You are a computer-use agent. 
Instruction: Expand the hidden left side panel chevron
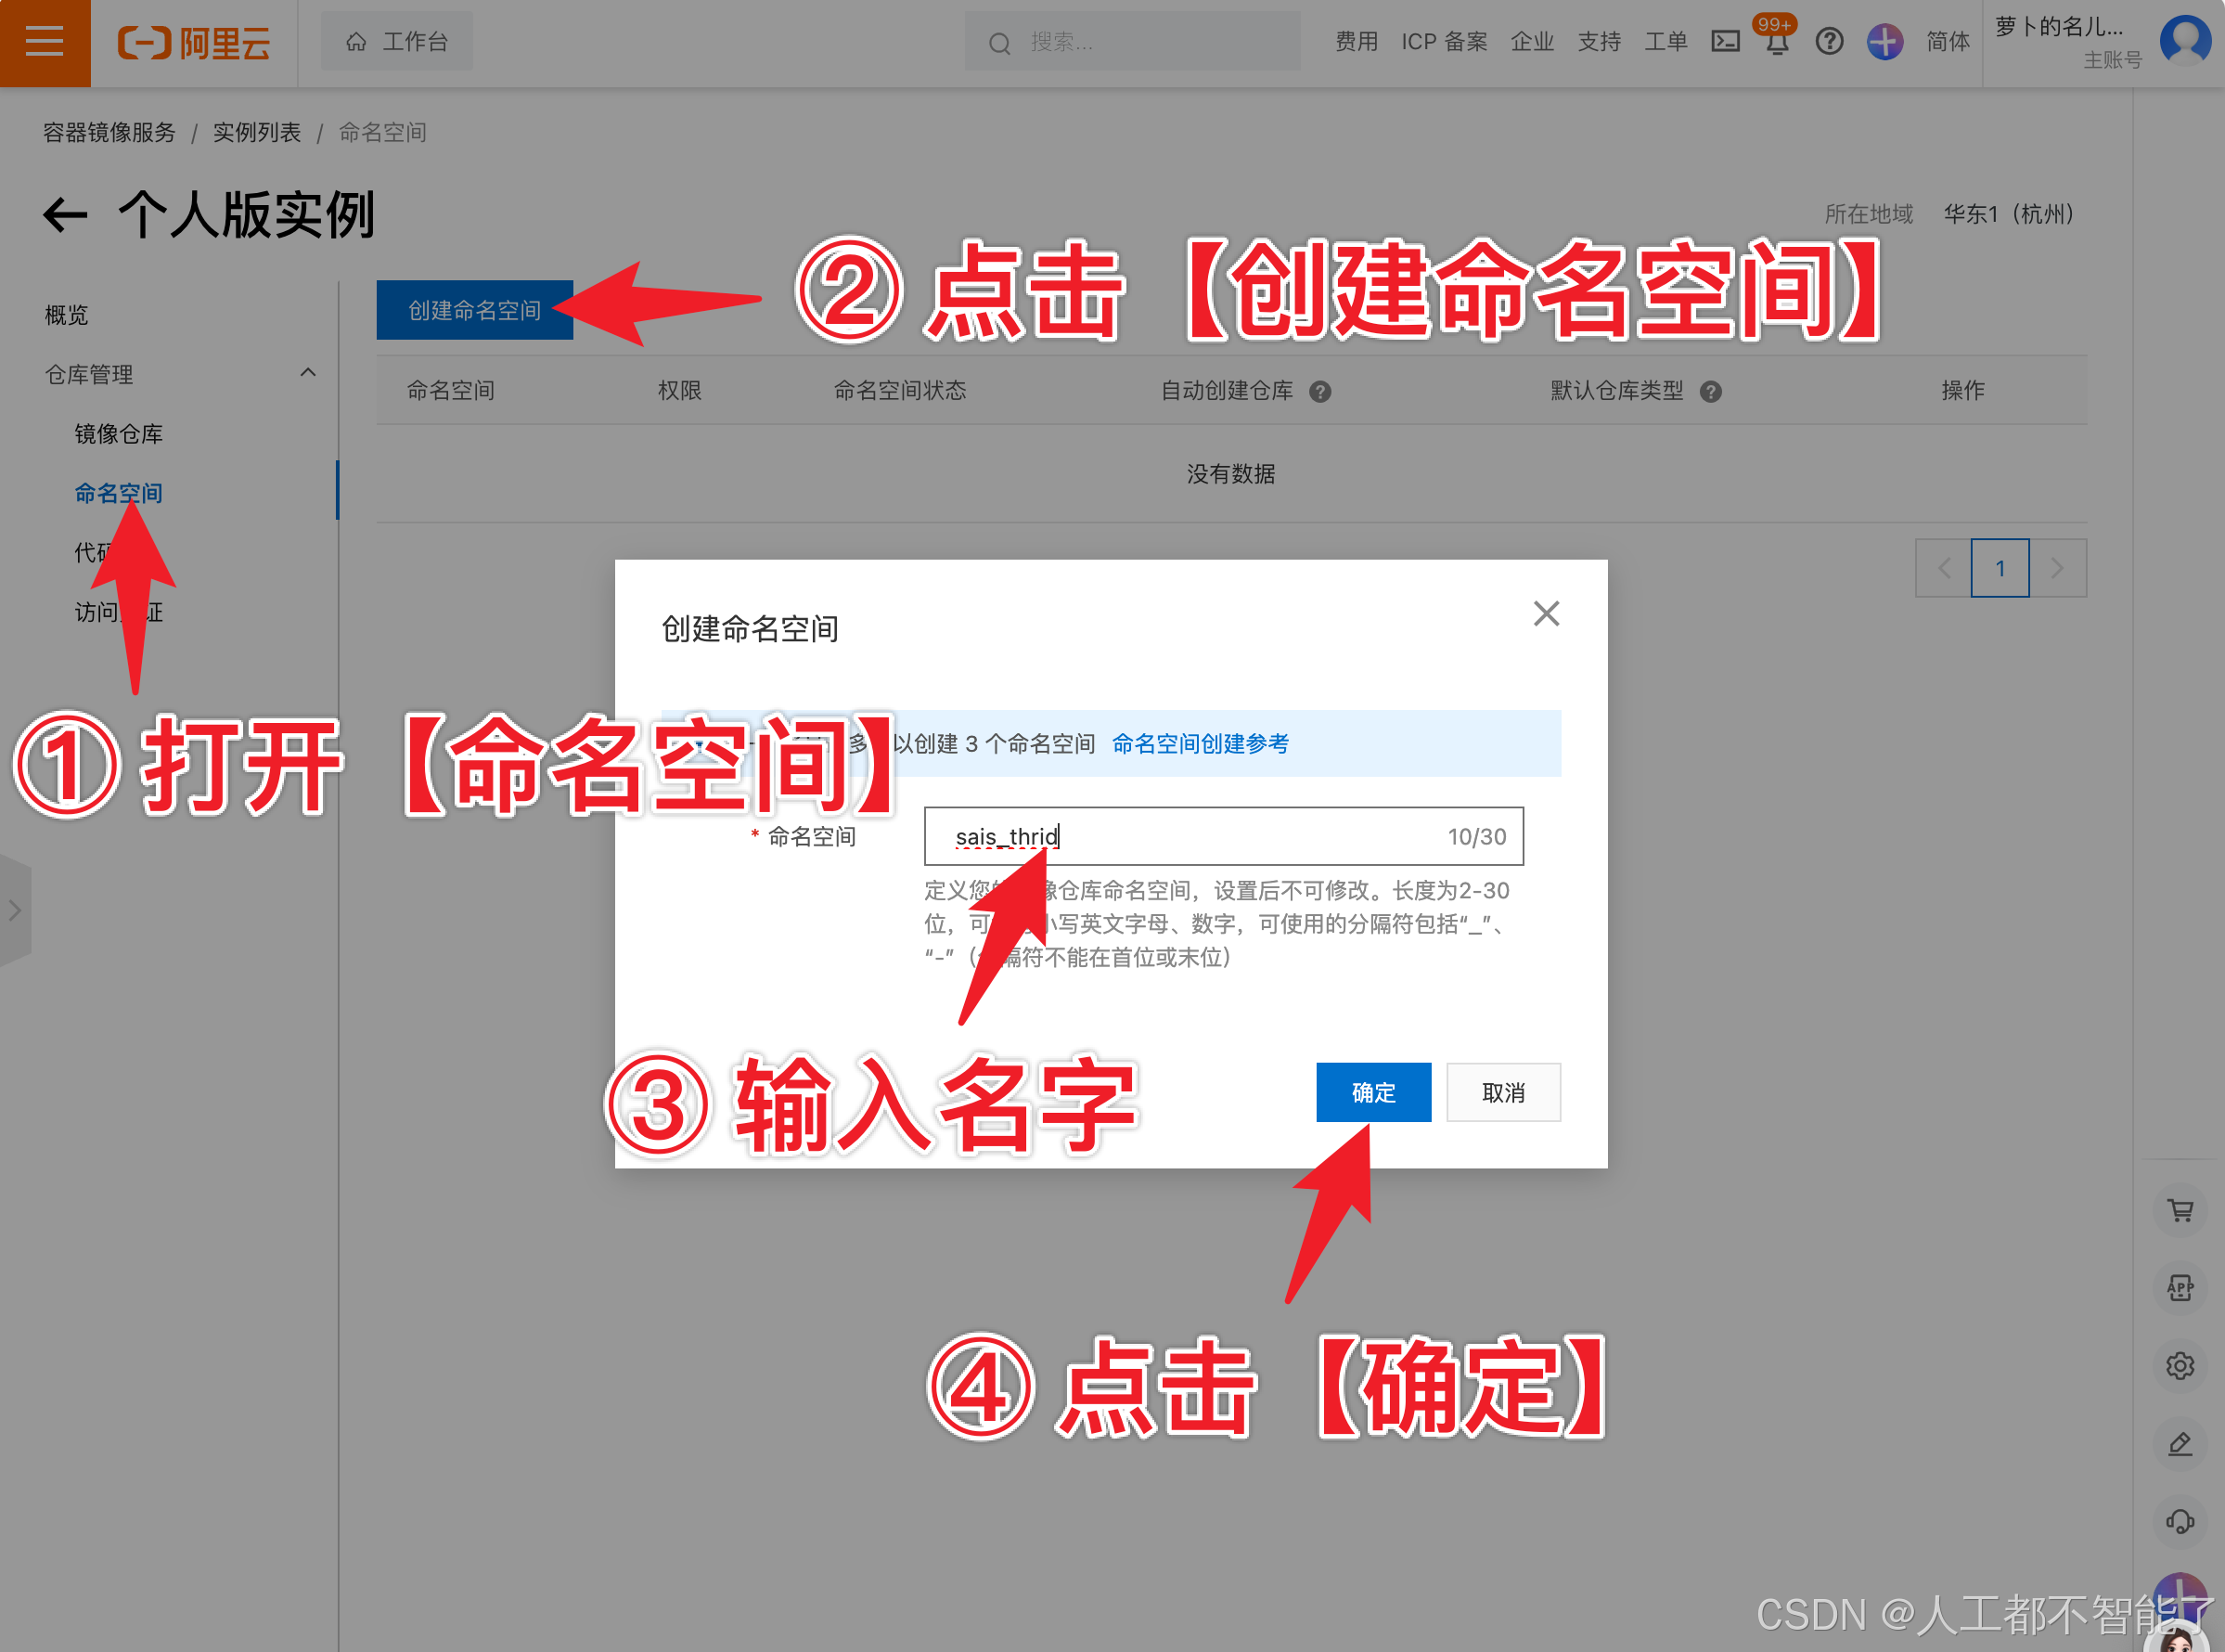point(15,911)
